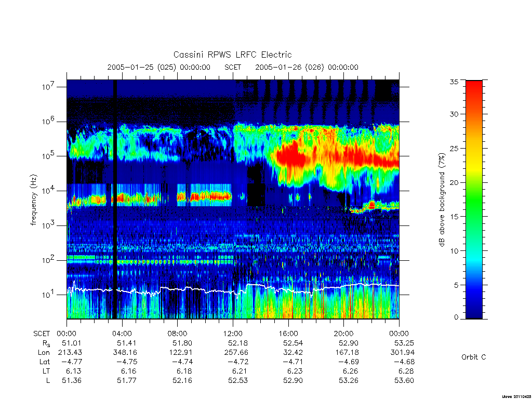Click the colorbar value 25
This screenshot has width=532, height=399.
(454, 148)
